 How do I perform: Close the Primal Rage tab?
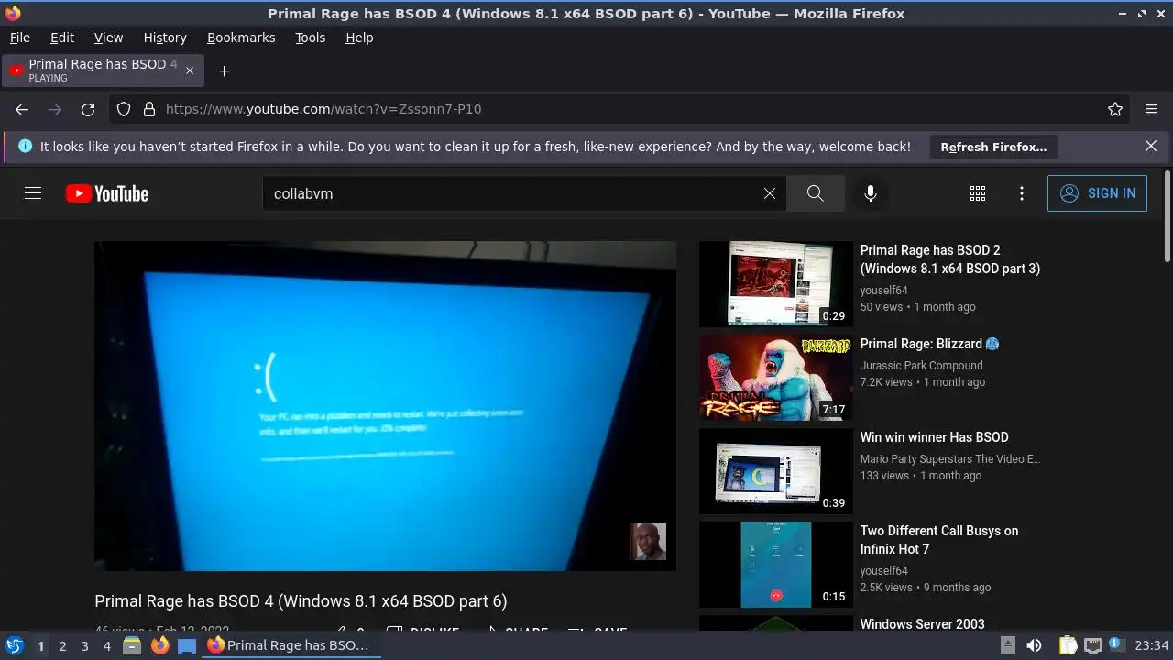coord(190,71)
